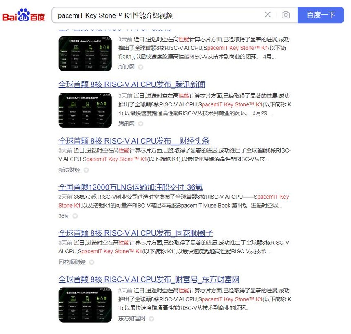Open the thumbnail of the 腾讯网 result

[85, 110]
